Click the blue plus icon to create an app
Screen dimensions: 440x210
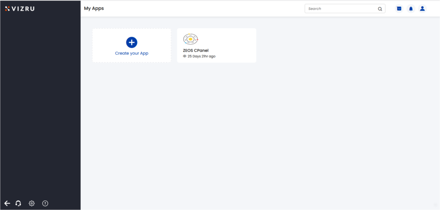(x=131, y=42)
